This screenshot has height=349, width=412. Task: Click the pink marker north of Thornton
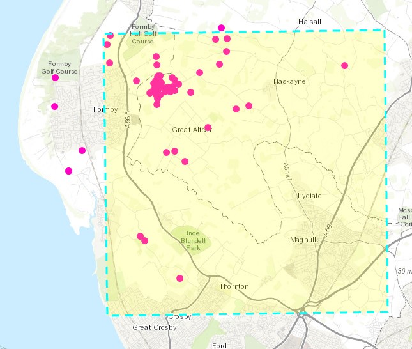[x=180, y=278]
